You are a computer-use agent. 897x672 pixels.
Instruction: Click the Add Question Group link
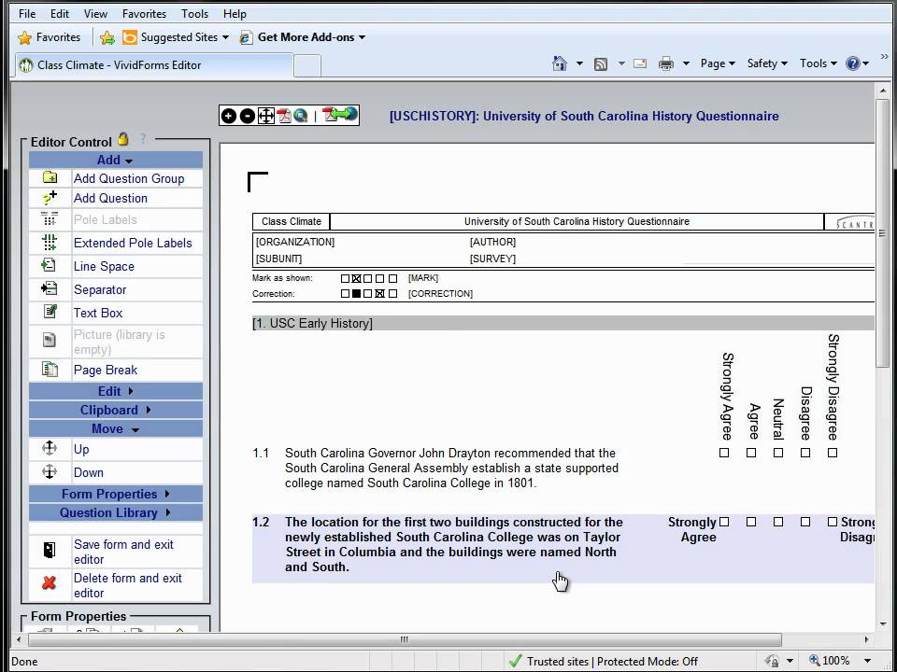coord(129,178)
